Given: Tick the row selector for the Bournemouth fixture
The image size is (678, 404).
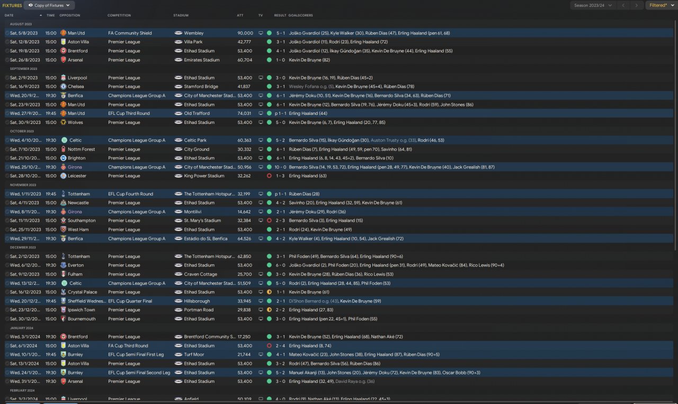Looking at the screenshot, I should coord(7,319).
